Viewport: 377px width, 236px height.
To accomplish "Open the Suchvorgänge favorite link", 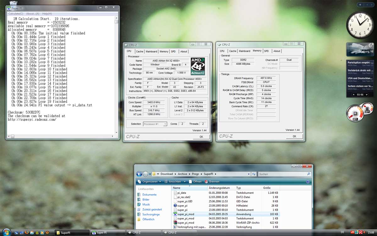I will 151,214.
